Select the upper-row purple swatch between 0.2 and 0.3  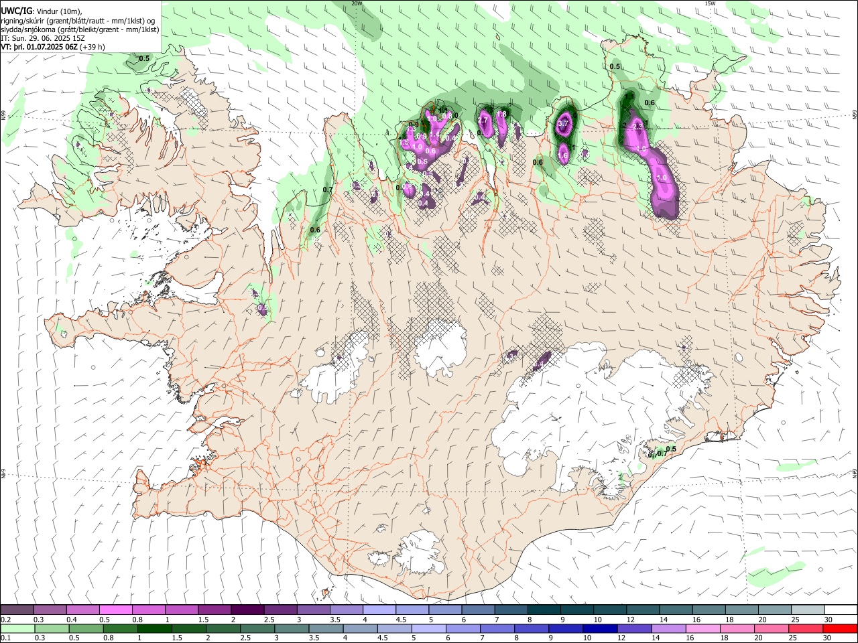tap(17, 610)
